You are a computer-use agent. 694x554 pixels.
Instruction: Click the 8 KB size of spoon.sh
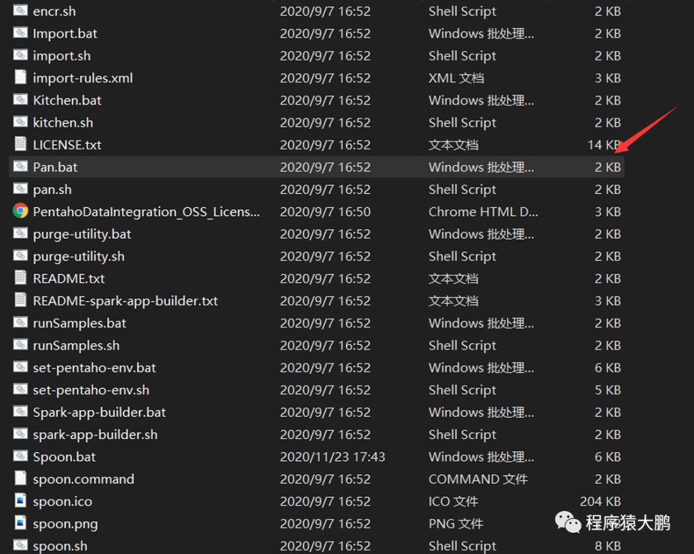click(x=608, y=546)
